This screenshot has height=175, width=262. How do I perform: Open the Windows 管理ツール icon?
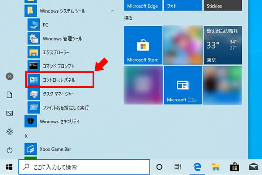[34, 38]
